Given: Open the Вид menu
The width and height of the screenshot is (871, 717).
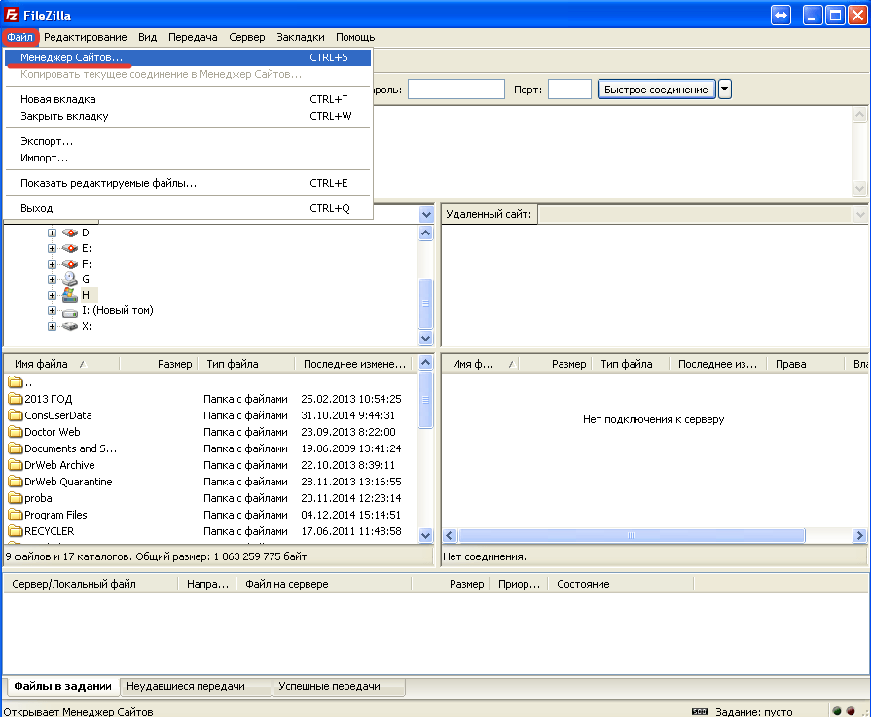Looking at the screenshot, I should pos(147,37).
